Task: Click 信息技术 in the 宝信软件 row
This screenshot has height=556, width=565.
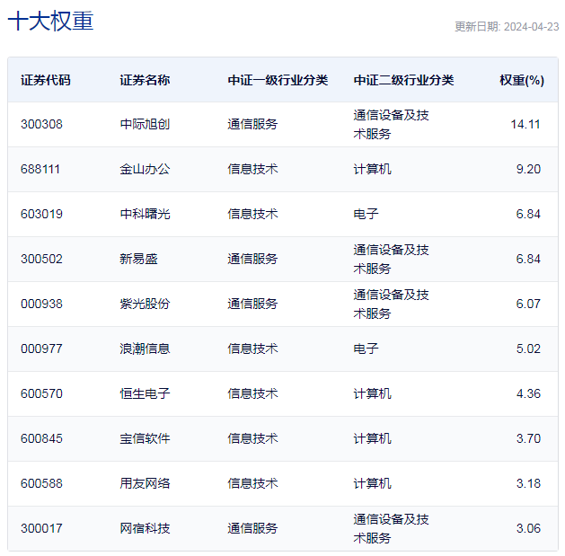Action: point(252,438)
